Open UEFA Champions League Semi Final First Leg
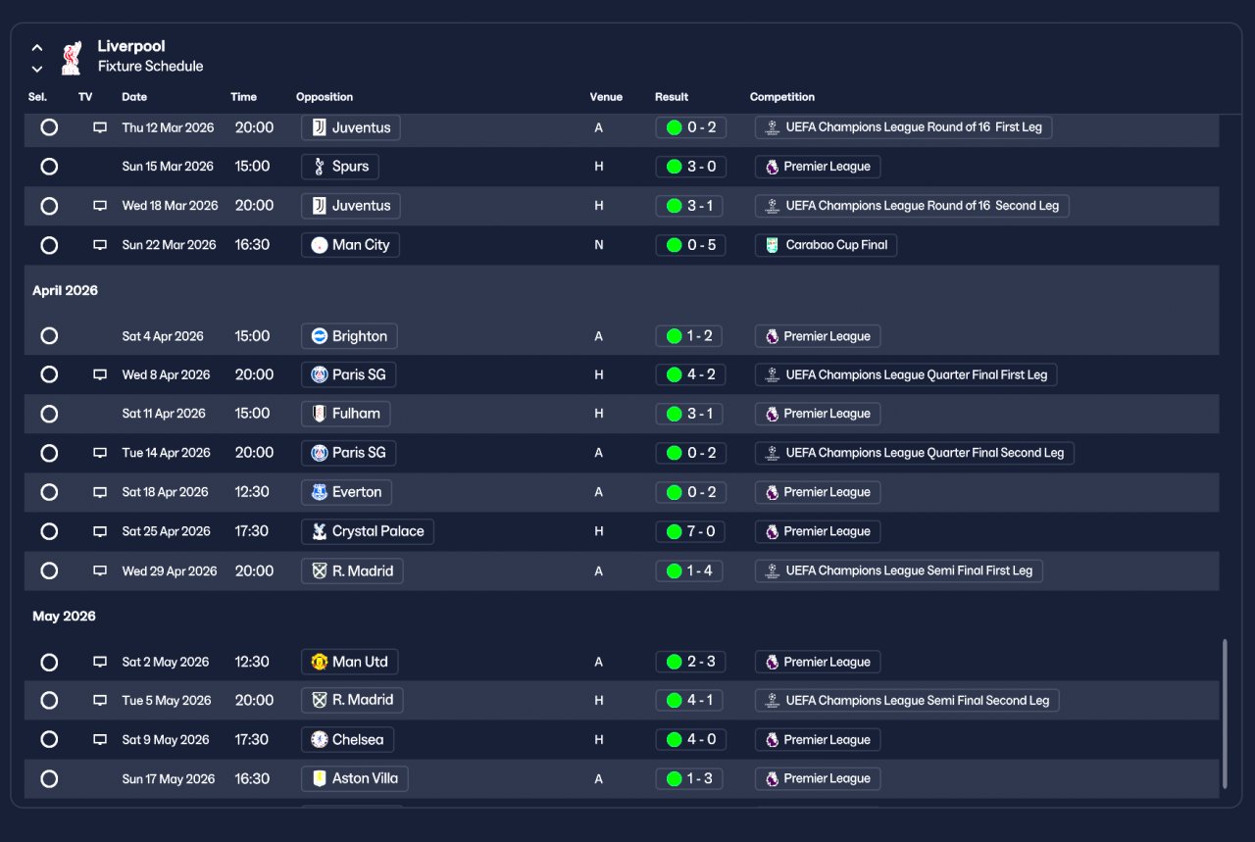The height and width of the screenshot is (842, 1255). (899, 570)
